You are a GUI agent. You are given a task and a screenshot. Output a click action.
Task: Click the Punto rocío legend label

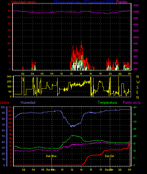(132, 103)
